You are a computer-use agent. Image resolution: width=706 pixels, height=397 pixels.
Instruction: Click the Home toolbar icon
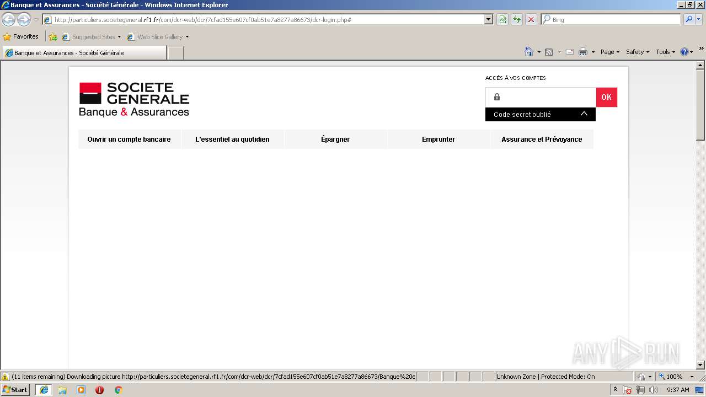529,52
